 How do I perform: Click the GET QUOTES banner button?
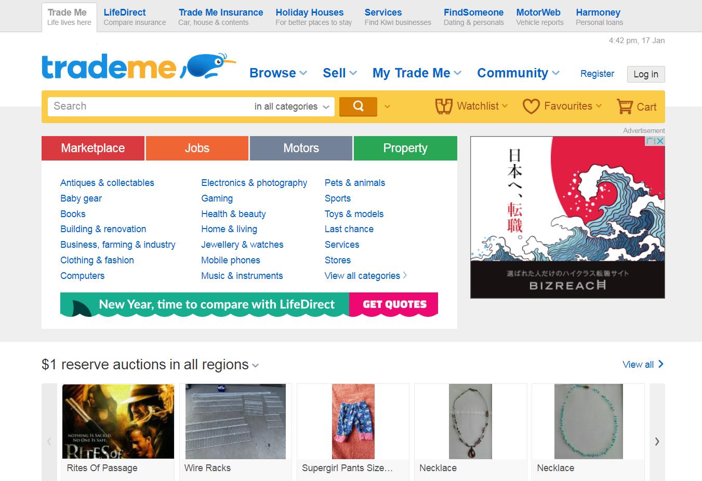click(x=394, y=304)
